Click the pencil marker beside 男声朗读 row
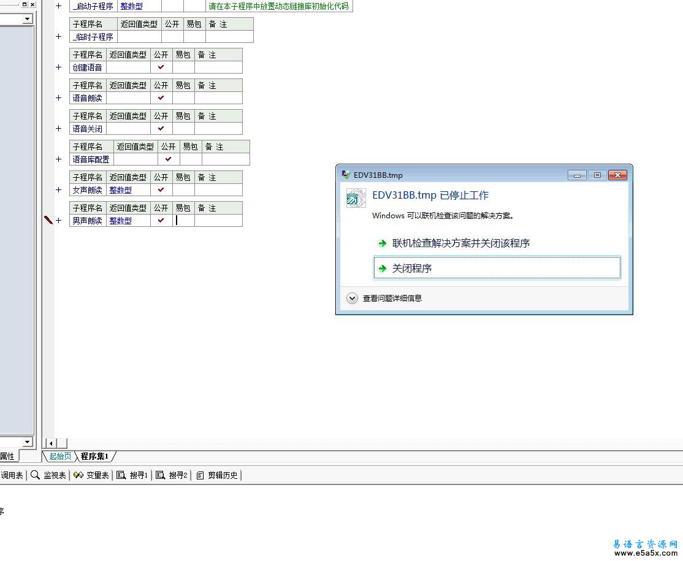 48,220
